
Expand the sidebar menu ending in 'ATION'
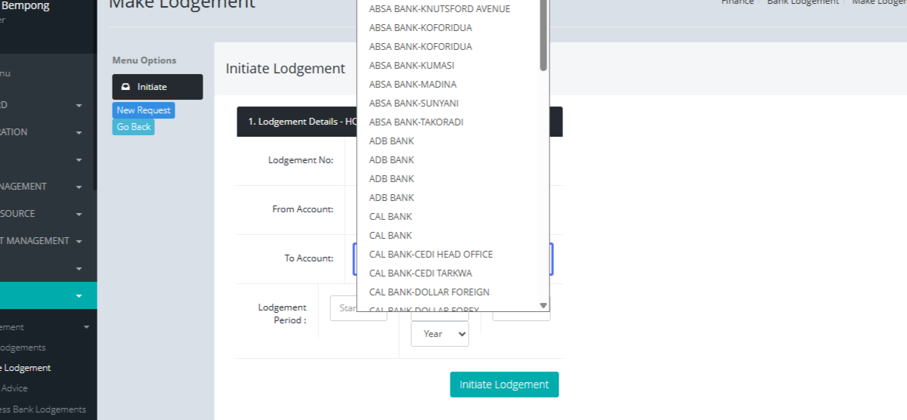(x=79, y=132)
